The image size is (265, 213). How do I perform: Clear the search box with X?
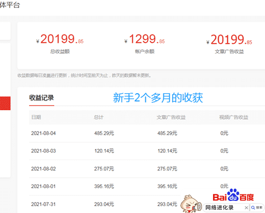point(246,208)
